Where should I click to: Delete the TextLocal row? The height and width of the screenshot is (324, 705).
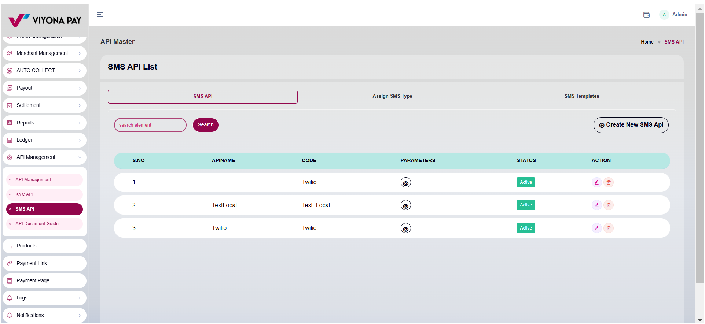tap(609, 205)
